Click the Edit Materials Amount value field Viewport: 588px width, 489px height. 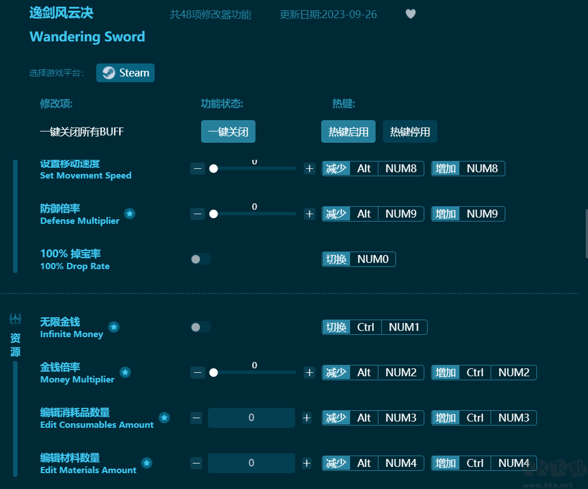point(252,463)
